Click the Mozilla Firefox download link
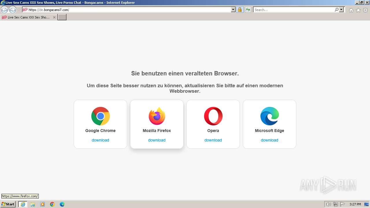 (x=157, y=140)
